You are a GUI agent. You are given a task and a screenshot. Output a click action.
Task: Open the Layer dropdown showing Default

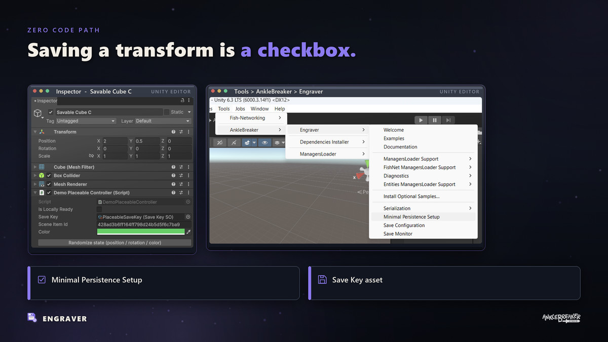coord(163,121)
